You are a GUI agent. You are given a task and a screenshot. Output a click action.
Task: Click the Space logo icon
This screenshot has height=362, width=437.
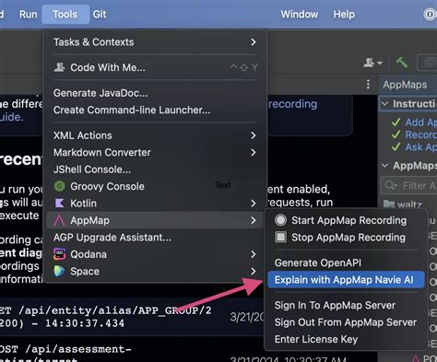[x=59, y=271]
